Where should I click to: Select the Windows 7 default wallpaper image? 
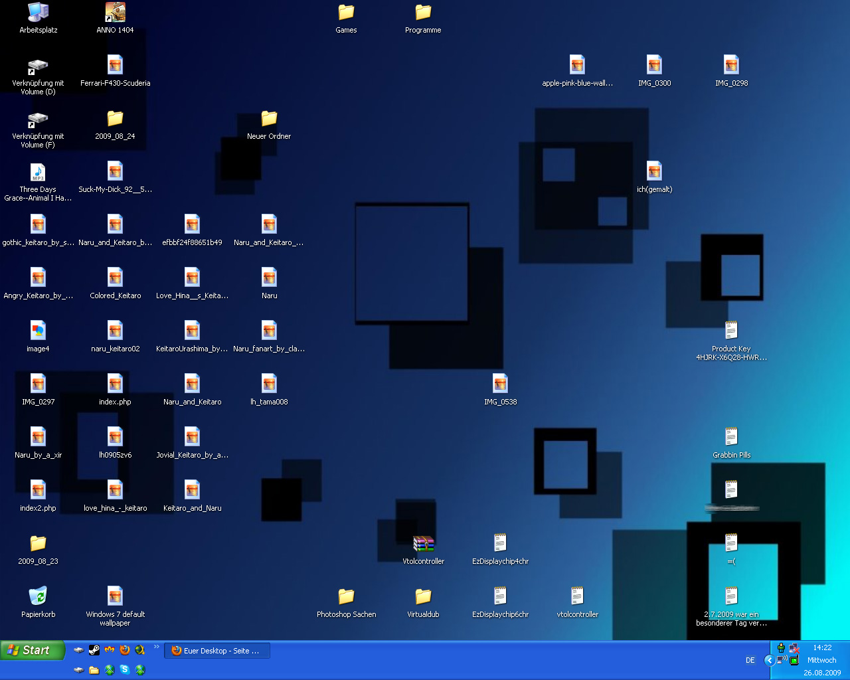[115, 596]
